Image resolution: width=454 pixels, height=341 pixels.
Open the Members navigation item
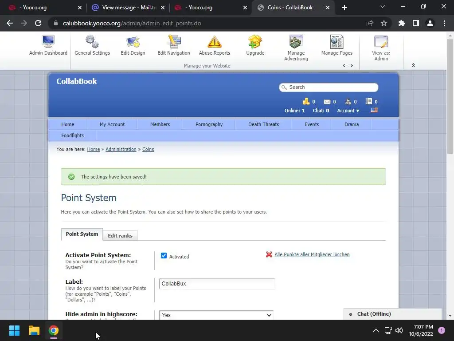[160, 124]
